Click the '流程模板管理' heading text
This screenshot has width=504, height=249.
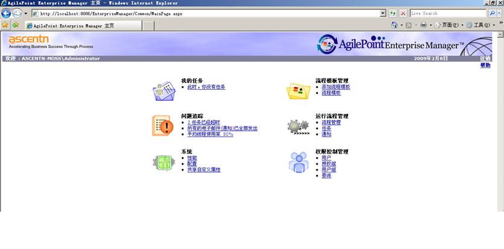click(332, 81)
